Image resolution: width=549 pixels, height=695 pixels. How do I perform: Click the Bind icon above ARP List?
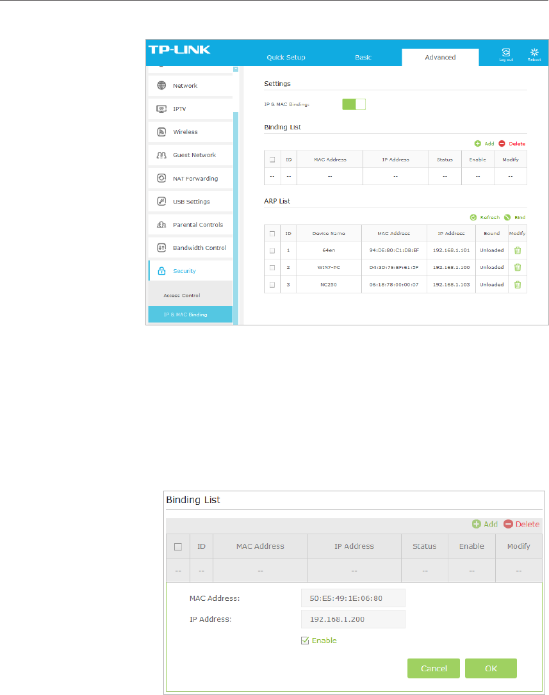coord(507,218)
